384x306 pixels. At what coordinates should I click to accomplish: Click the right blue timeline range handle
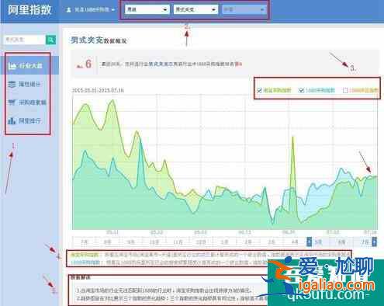tap(374, 242)
